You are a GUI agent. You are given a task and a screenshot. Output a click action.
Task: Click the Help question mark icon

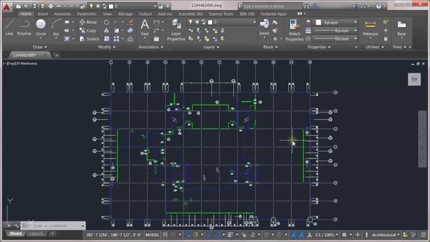378,6
